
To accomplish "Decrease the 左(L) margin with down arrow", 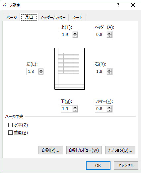I will tap(41, 73).
